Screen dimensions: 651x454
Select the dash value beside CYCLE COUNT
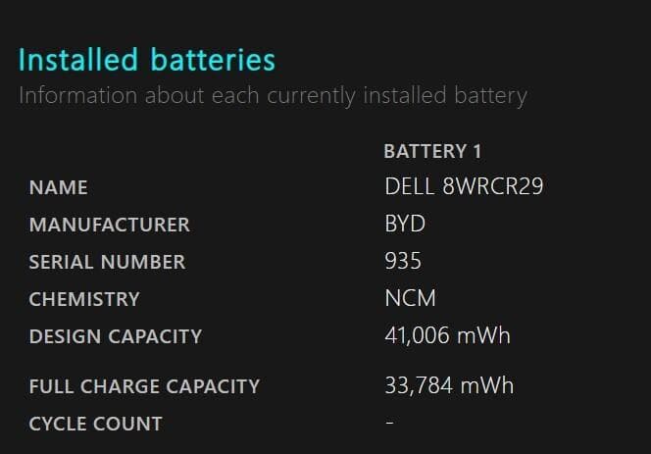coord(389,423)
